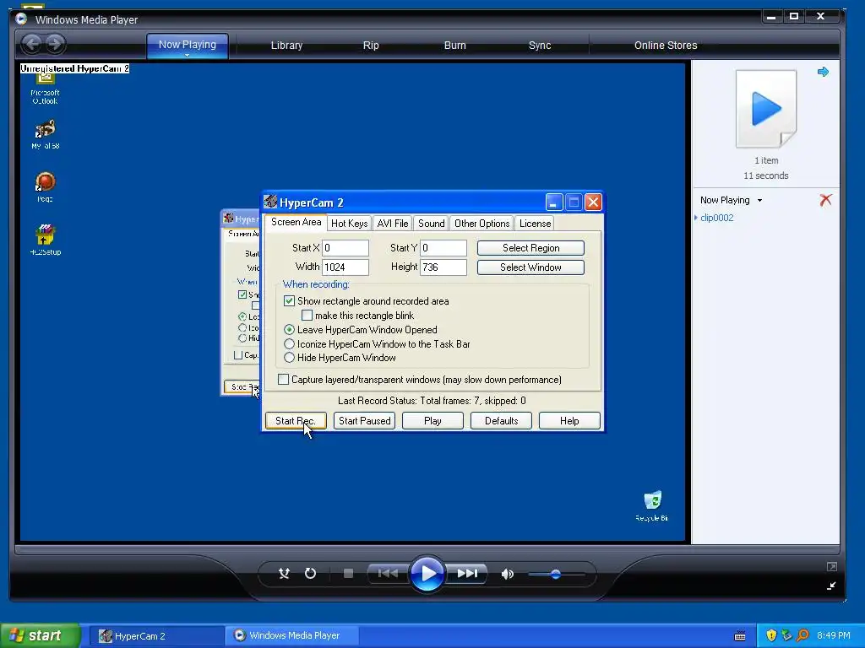Switch to the Hot Keys tab
This screenshot has width=865, height=648.
(x=349, y=223)
